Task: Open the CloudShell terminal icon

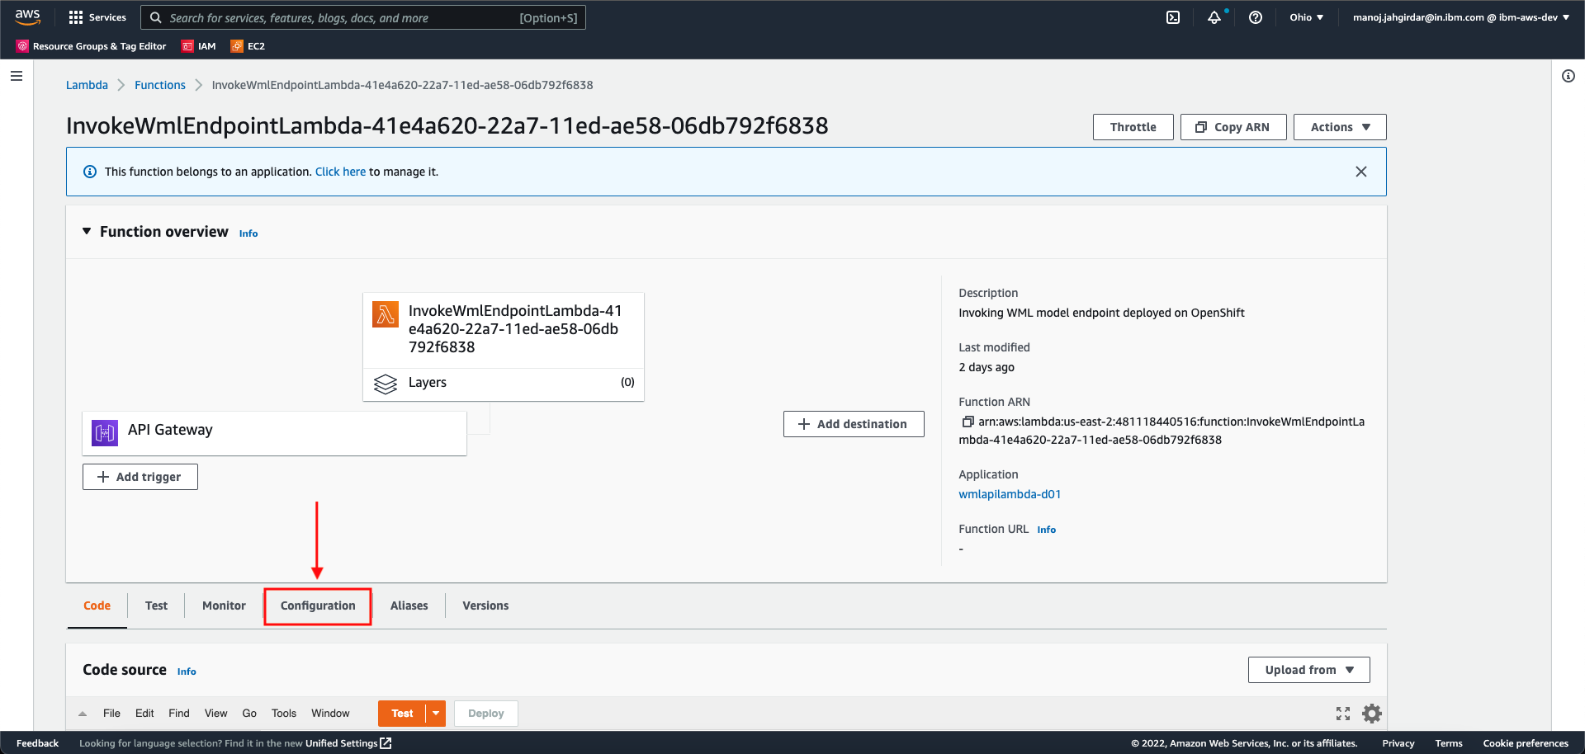Action: coord(1173,17)
